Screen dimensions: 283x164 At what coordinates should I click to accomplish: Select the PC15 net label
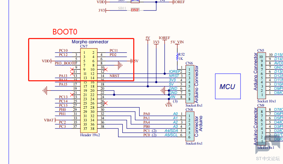click(x=63, y=106)
